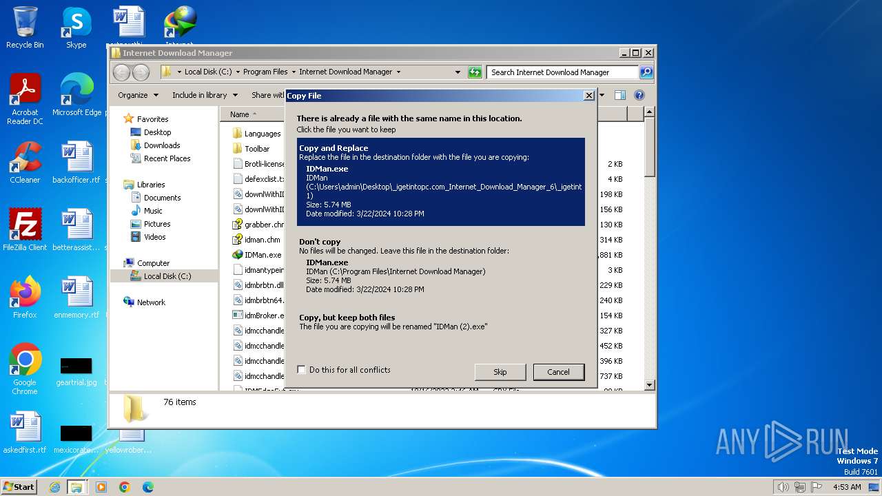This screenshot has width=882, height=496.
Task: Open the Organize dropdown menu
Action: [x=138, y=95]
